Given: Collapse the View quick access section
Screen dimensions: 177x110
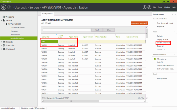Looking at the screenshot, I should (x=174, y=32).
